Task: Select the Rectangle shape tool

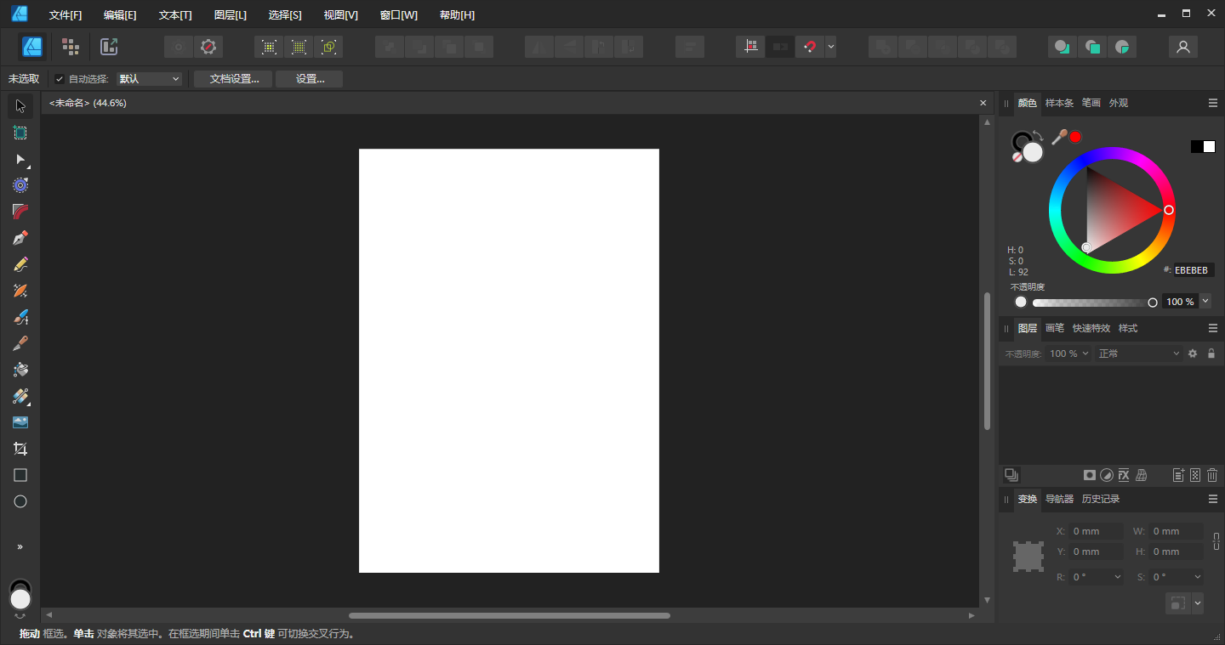Action: 20,475
